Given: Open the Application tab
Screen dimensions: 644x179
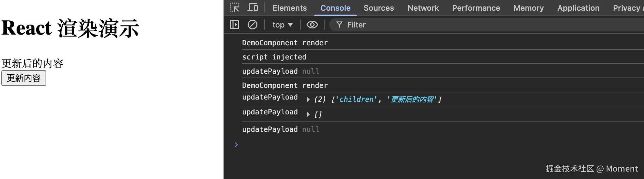Looking at the screenshot, I should point(578,8).
